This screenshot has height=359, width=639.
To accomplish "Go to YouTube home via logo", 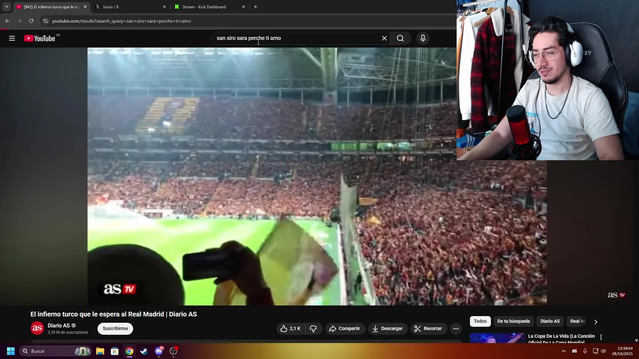I will tap(39, 38).
